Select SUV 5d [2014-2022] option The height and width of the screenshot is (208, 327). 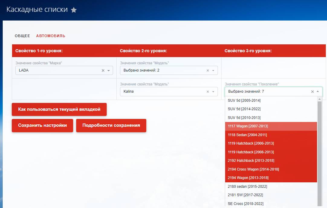pos(271,109)
